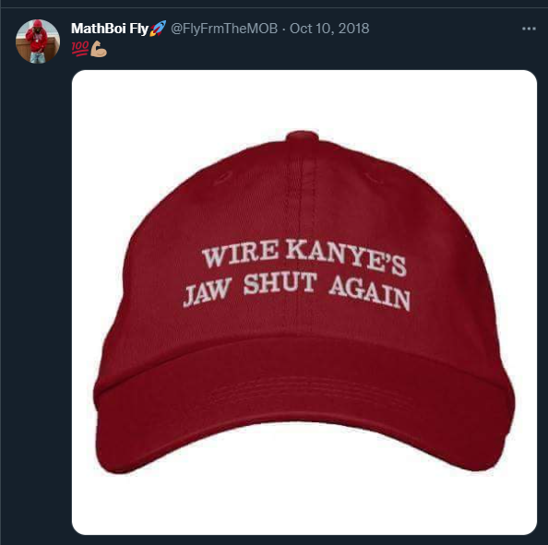
Task: Click the flexed biceps emoji
Action: pos(99,49)
